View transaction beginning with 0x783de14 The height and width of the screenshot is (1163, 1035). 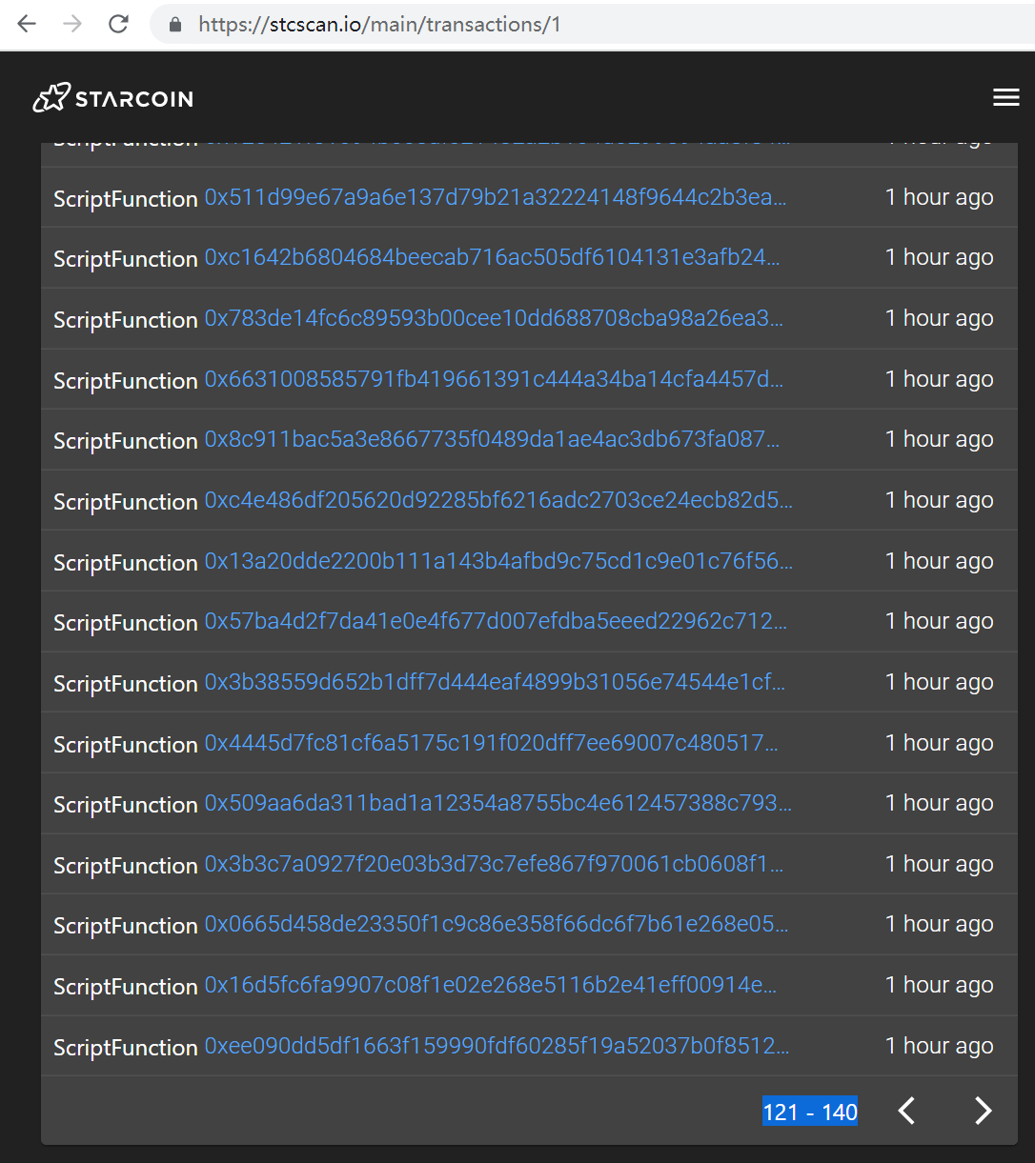tap(494, 318)
